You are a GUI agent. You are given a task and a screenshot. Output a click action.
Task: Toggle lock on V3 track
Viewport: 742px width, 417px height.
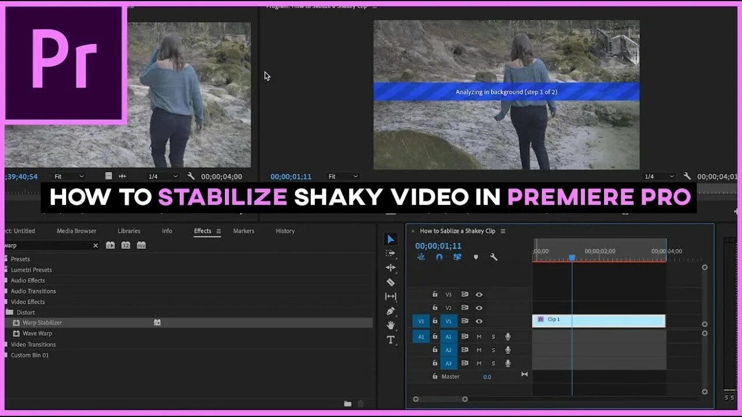pyautogui.click(x=435, y=294)
